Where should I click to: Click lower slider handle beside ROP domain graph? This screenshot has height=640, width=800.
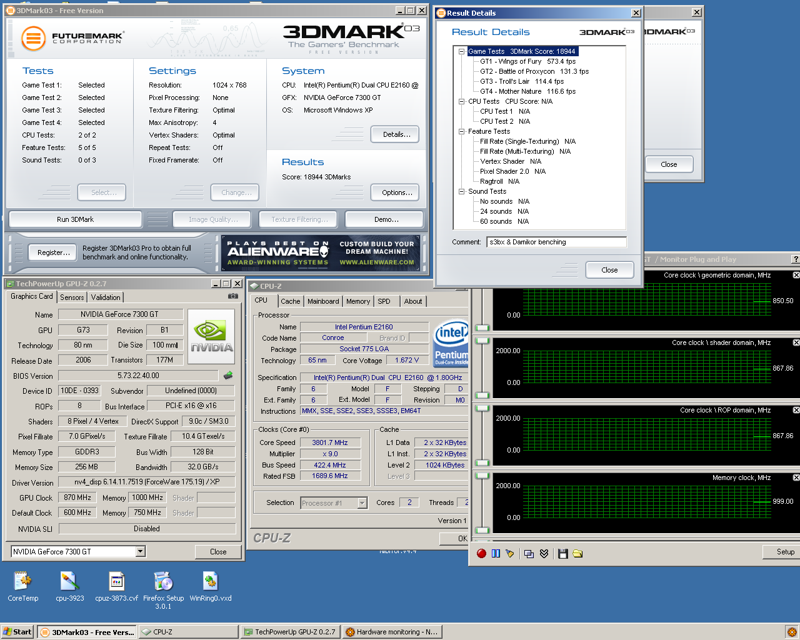482,462
